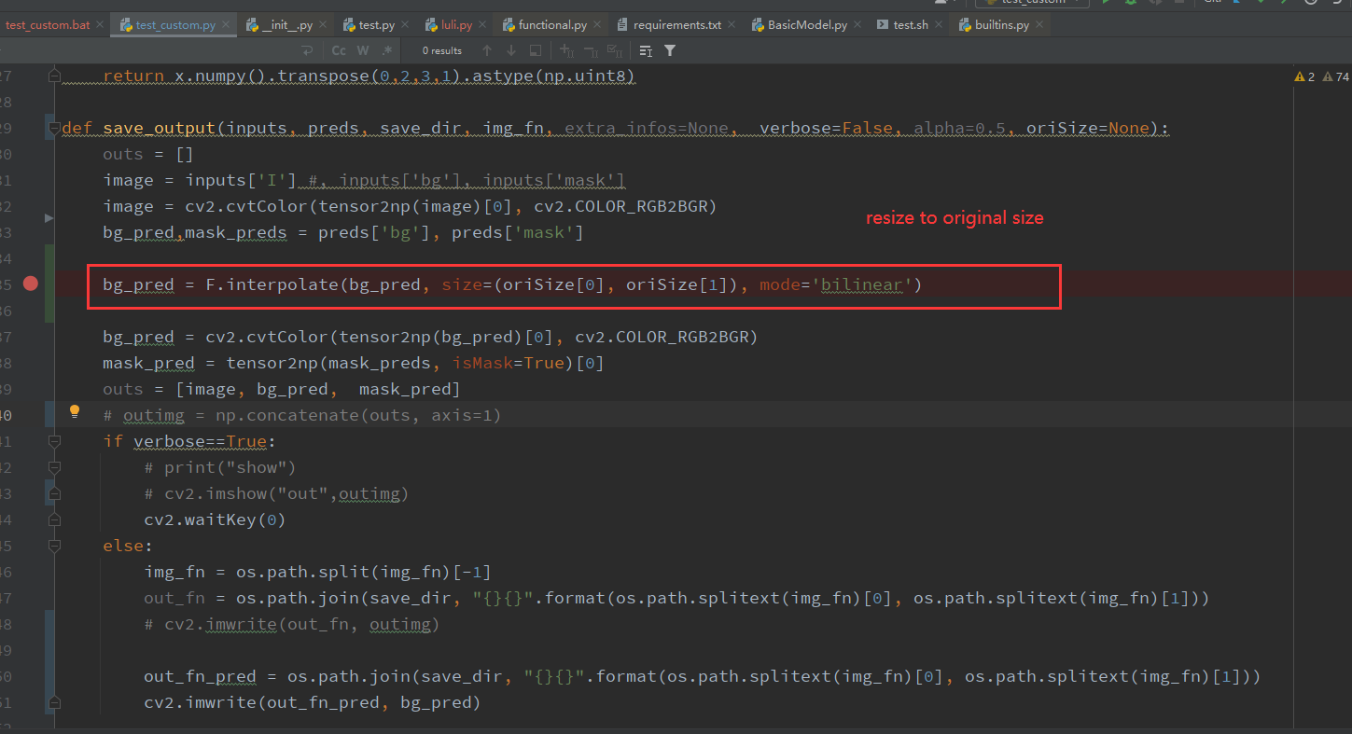Enable Regex mode in the search bar

pos(388,50)
